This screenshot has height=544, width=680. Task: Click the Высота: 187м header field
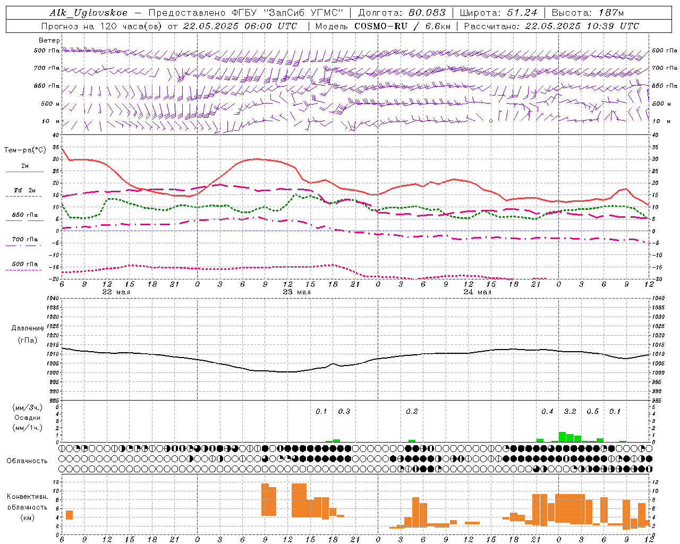click(x=587, y=13)
